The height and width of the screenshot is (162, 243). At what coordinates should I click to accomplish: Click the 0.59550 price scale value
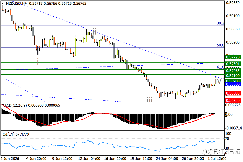pyautogui.click(x=233, y=3)
